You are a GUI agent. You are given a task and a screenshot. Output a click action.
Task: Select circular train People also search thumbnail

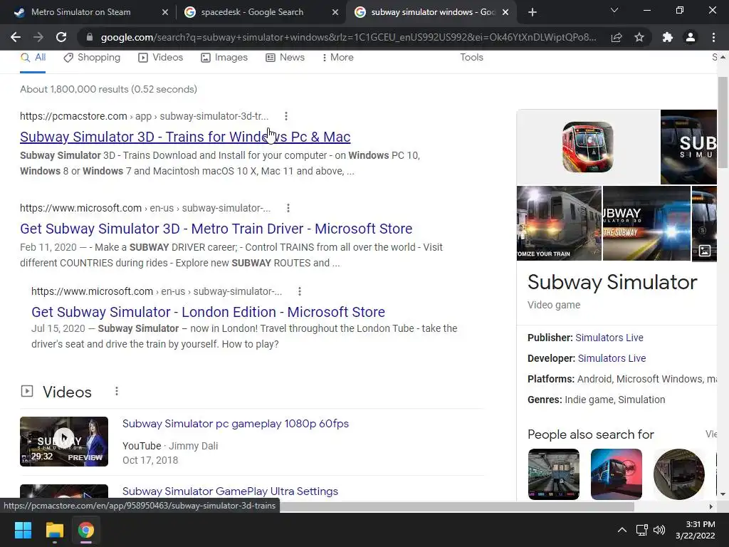coord(678,474)
